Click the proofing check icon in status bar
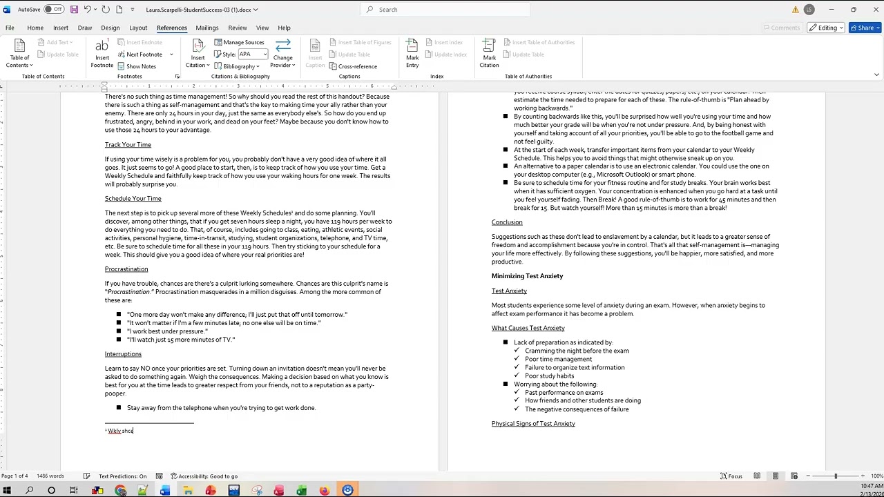The height and width of the screenshot is (497, 884). pyautogui.click(x=86, y=476)
